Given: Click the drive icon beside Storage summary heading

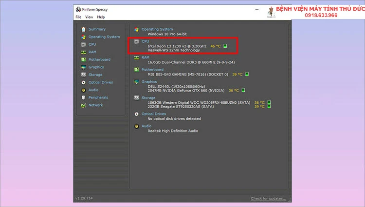Looking at the screenshot, I should coord(137,98).
